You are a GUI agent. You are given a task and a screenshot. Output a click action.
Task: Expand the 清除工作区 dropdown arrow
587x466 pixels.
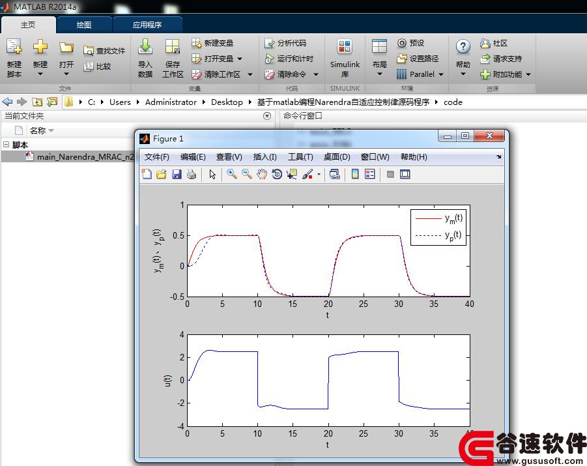coord(250,74)
